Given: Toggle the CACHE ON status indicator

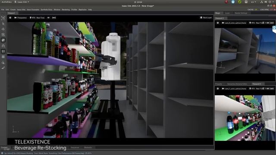Looking at the screenshot, I should pos(252,9).
